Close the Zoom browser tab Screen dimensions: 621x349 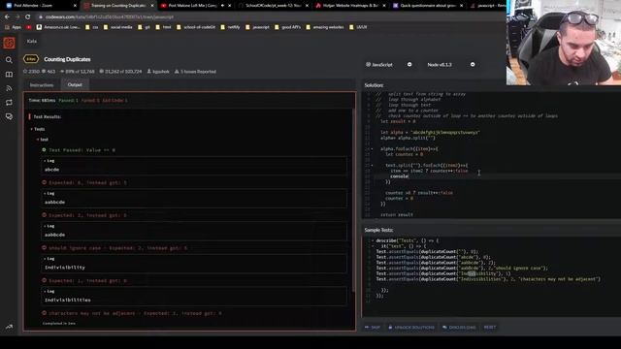pos(75,6)
